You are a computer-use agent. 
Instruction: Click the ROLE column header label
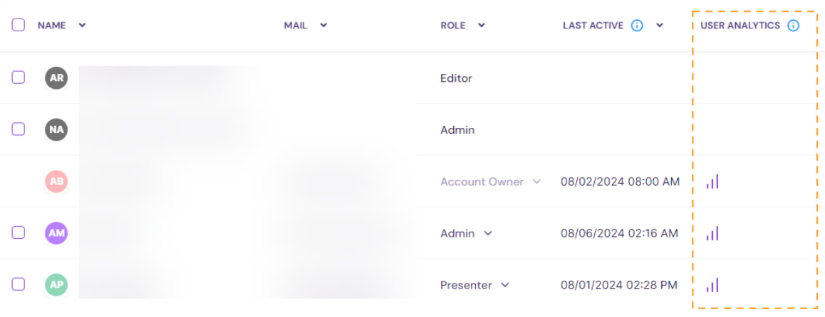452,26
